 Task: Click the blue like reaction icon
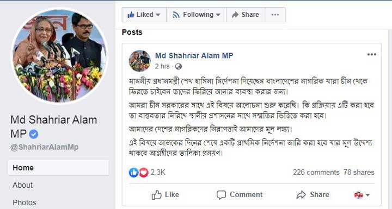133,172
